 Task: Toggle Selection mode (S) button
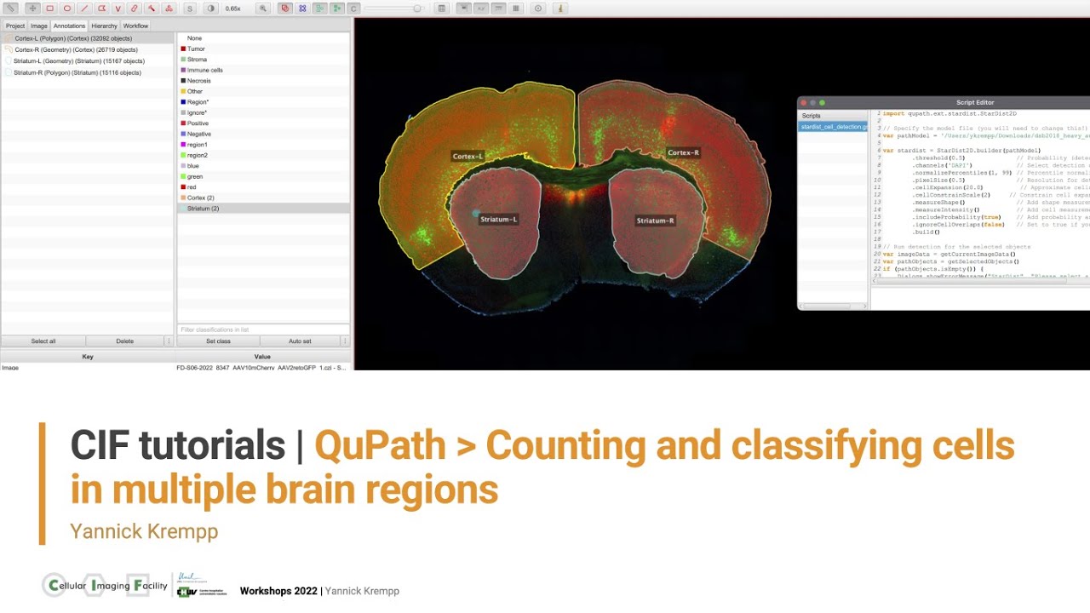[x=190, y=8]
